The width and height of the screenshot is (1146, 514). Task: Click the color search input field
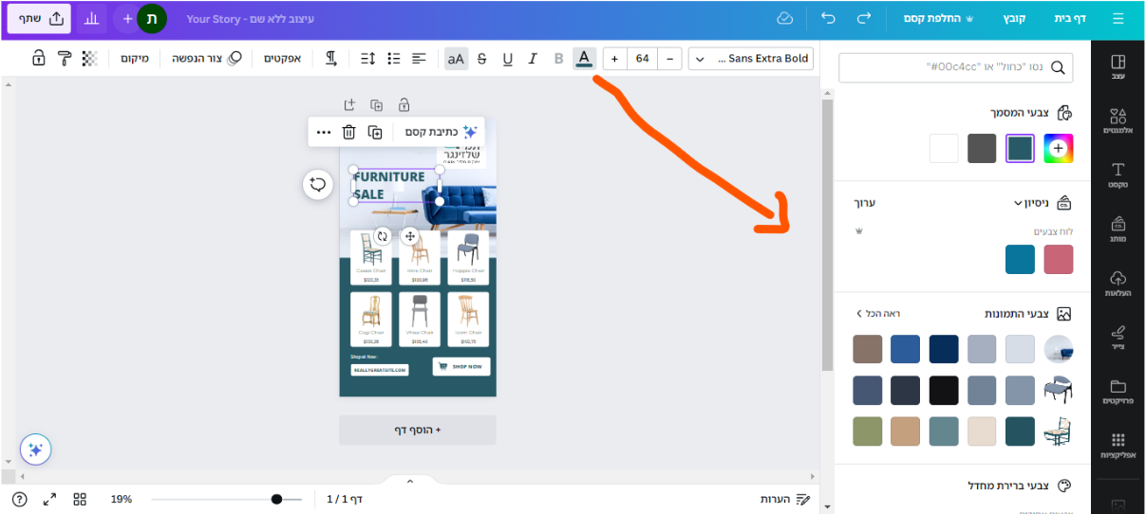[956, 67]
